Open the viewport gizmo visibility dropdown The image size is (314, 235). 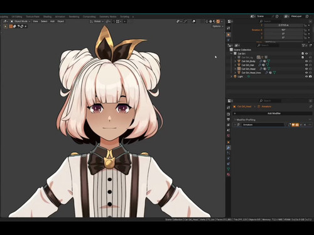(x=178, y=21)
